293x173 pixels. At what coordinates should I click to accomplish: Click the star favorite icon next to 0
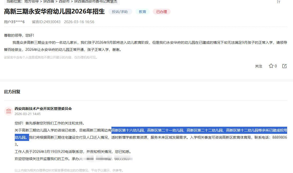271,66
